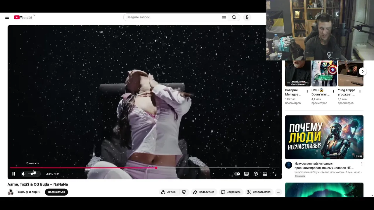
Task: Open options for the Искусственный интеллект video
Action: click(x=362, y=164)
